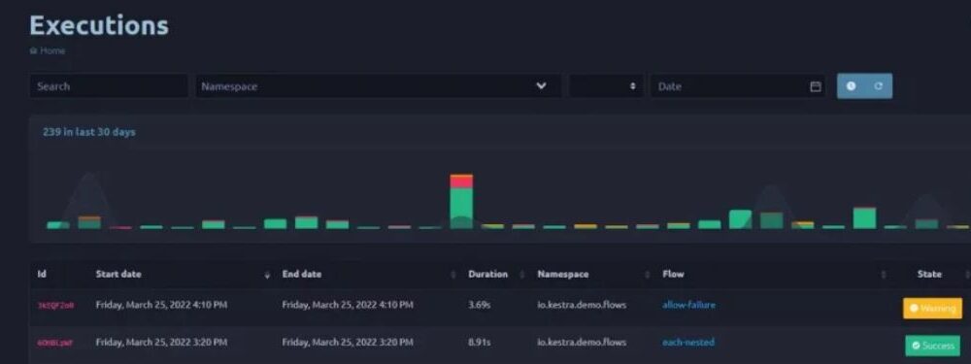Sort by Start date column arrow
The height and width of the screenshot is (364, 971).
268,275
